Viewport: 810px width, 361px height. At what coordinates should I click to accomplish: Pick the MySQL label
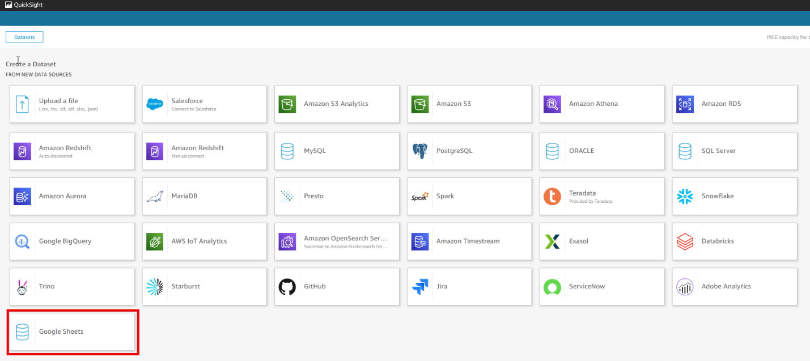click(315, 151)
